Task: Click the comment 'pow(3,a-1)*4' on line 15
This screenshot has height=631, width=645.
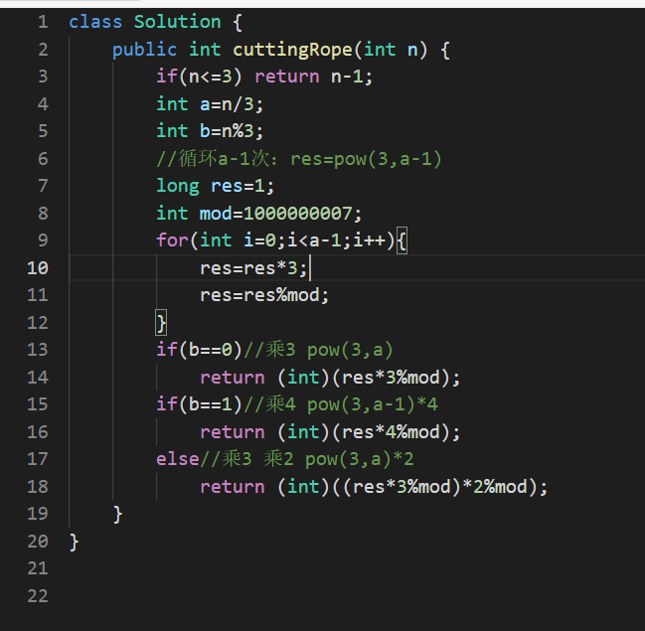Action: (373, 404)
